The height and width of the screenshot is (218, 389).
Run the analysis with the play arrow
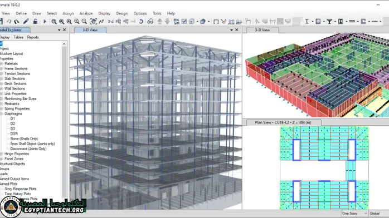(45, 22)
